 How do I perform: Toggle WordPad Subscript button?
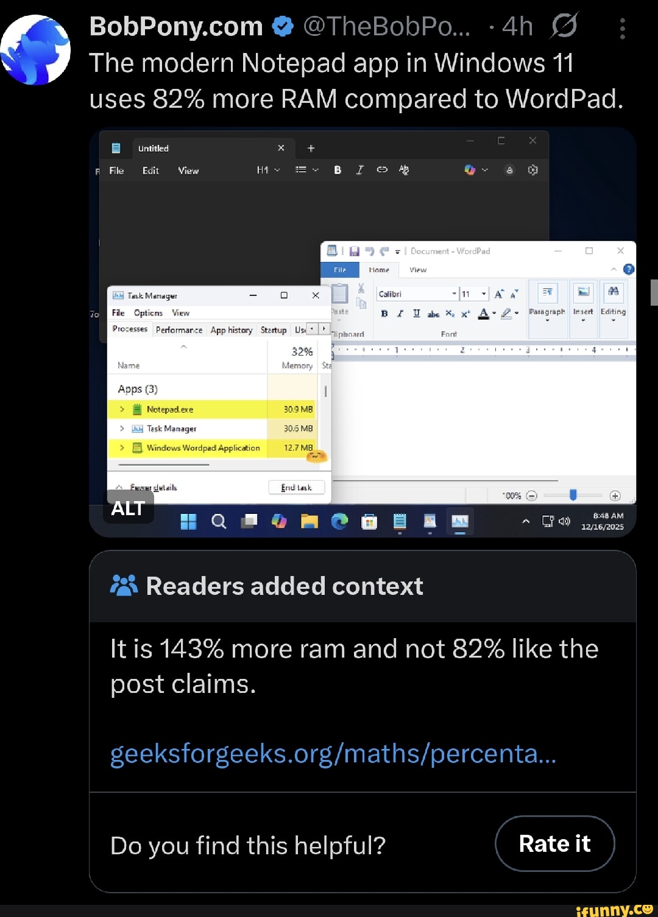pos(449,314)
